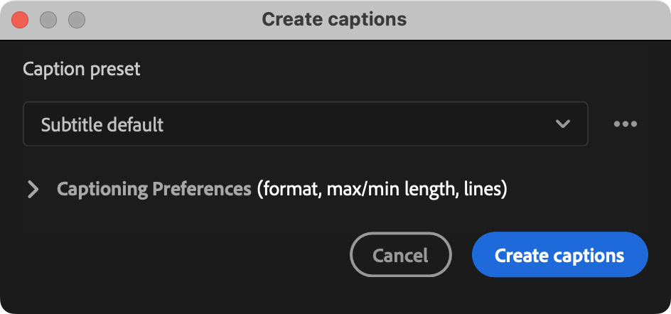Confirm caption creation with Create captions
This screenshot has height=314, width=671.
559,255
